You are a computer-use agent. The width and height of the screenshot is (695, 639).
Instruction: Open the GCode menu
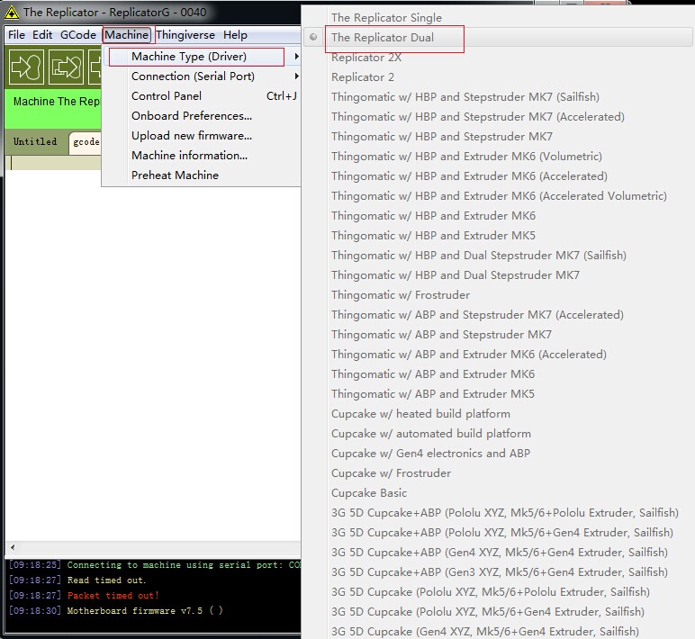point(78,35)
